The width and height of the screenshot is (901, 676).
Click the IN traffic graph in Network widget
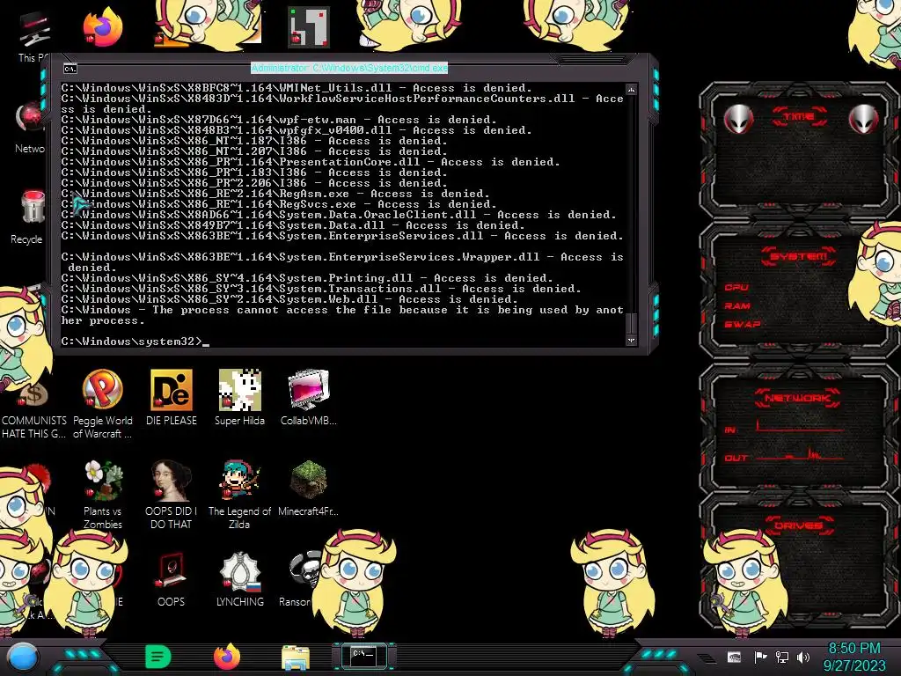tap(799, 426)
